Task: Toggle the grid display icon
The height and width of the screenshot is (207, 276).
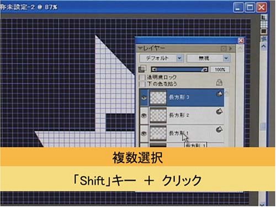Action: point(264,24)
